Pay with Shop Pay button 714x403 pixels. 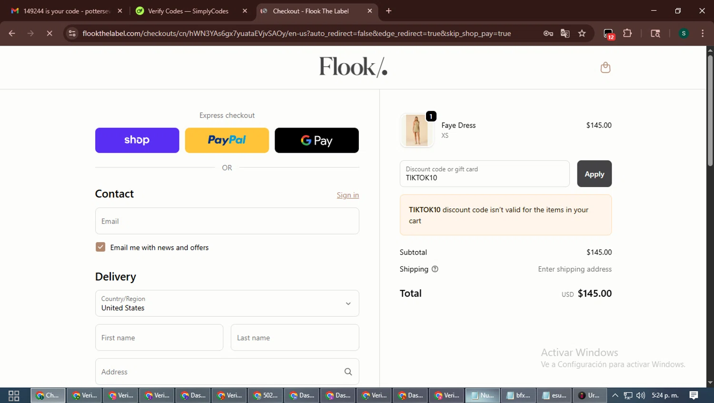coord(137,140)
